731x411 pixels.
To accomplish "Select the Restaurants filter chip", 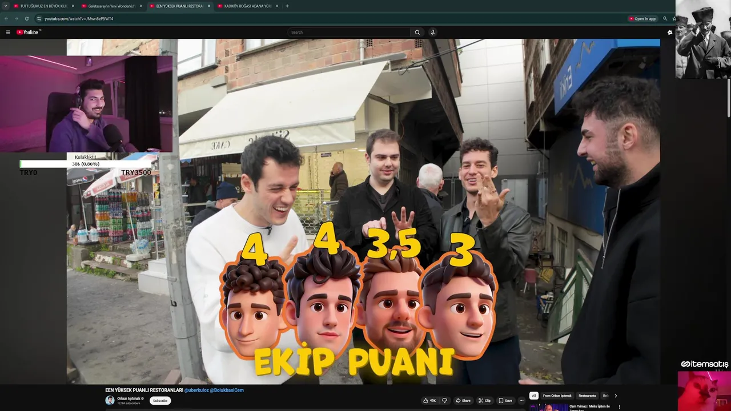I will click(x=587, y=396).
